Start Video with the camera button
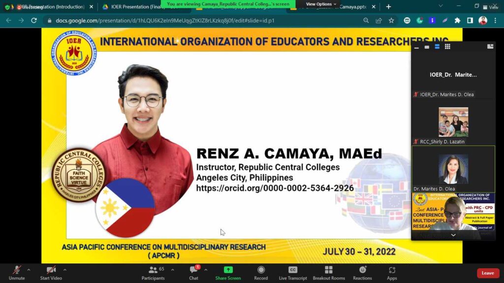The image size is (504, 283). pyautogui.click(x=51, y=272)
